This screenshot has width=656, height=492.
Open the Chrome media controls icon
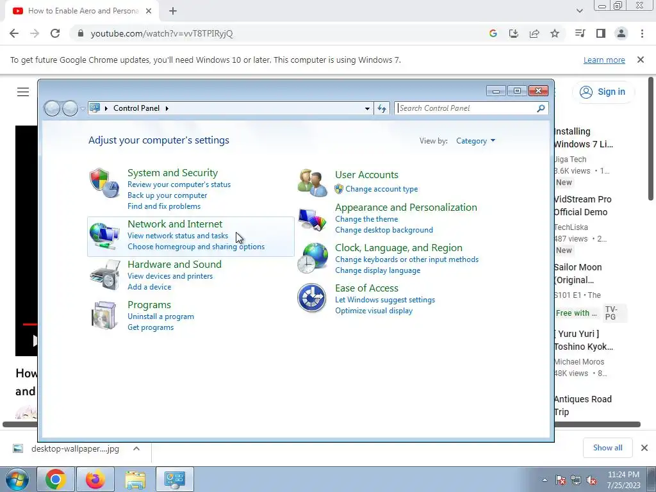click(580, 33)
